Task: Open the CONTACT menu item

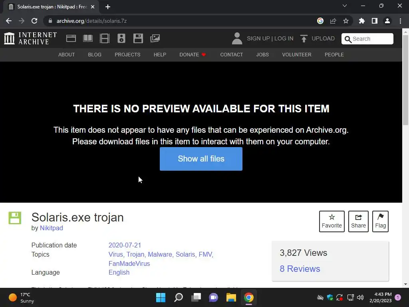Action: [x=231, y=54]
